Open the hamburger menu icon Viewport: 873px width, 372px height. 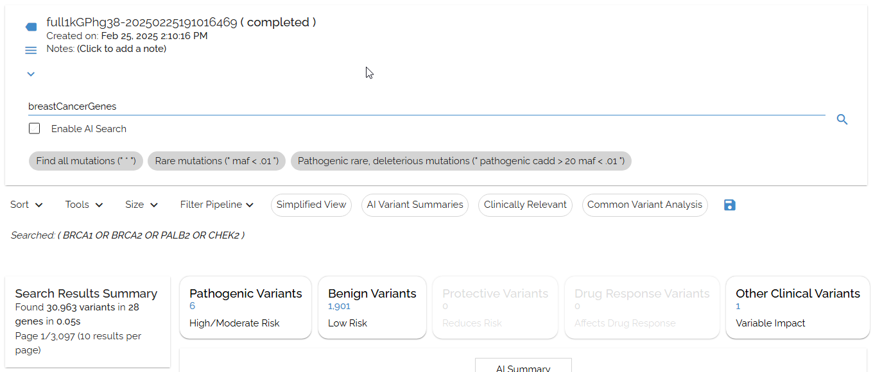(31, 50)
